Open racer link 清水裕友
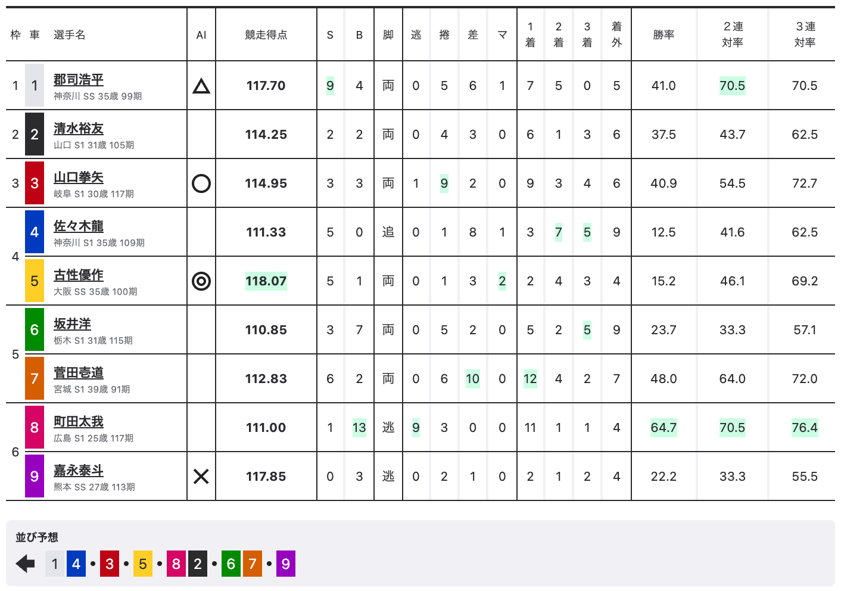Screen dimensions: 841x591 (79, 129)
